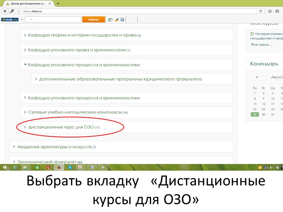Go to previous month with « arrow

(x=257, y=77)
